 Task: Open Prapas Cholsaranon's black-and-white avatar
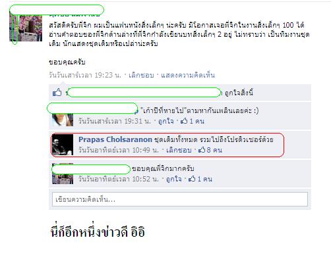coord(63,145)
